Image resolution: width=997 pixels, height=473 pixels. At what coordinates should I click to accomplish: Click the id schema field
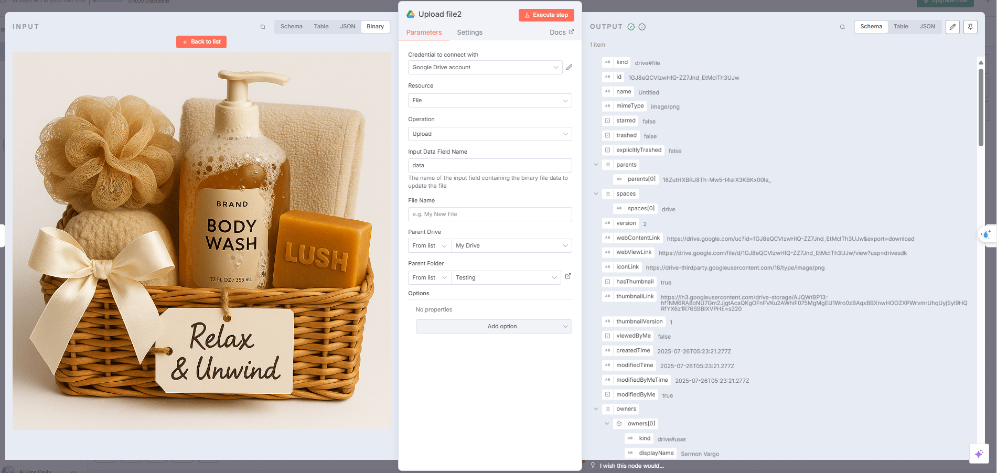[613, 77]
